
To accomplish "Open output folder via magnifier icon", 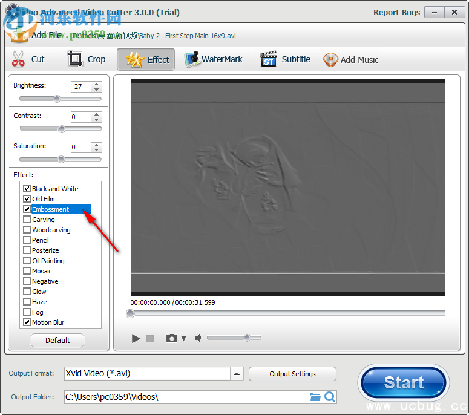I will point(330,397).
